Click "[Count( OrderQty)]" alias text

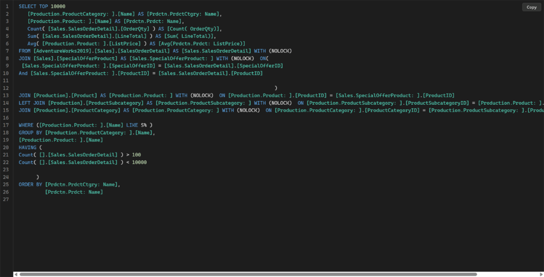tap(193, 29)
